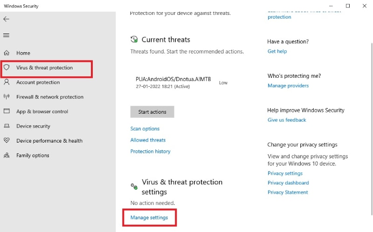Viewport: 373px width, 232px height.
Task: Click the Firewall & network protection icon
Action: coord(7,97)
